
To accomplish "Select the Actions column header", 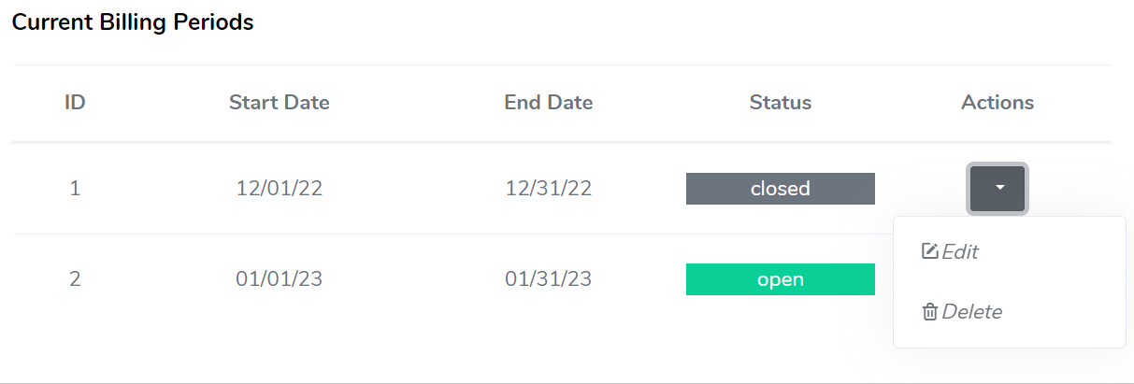I will tap(998, 103).
